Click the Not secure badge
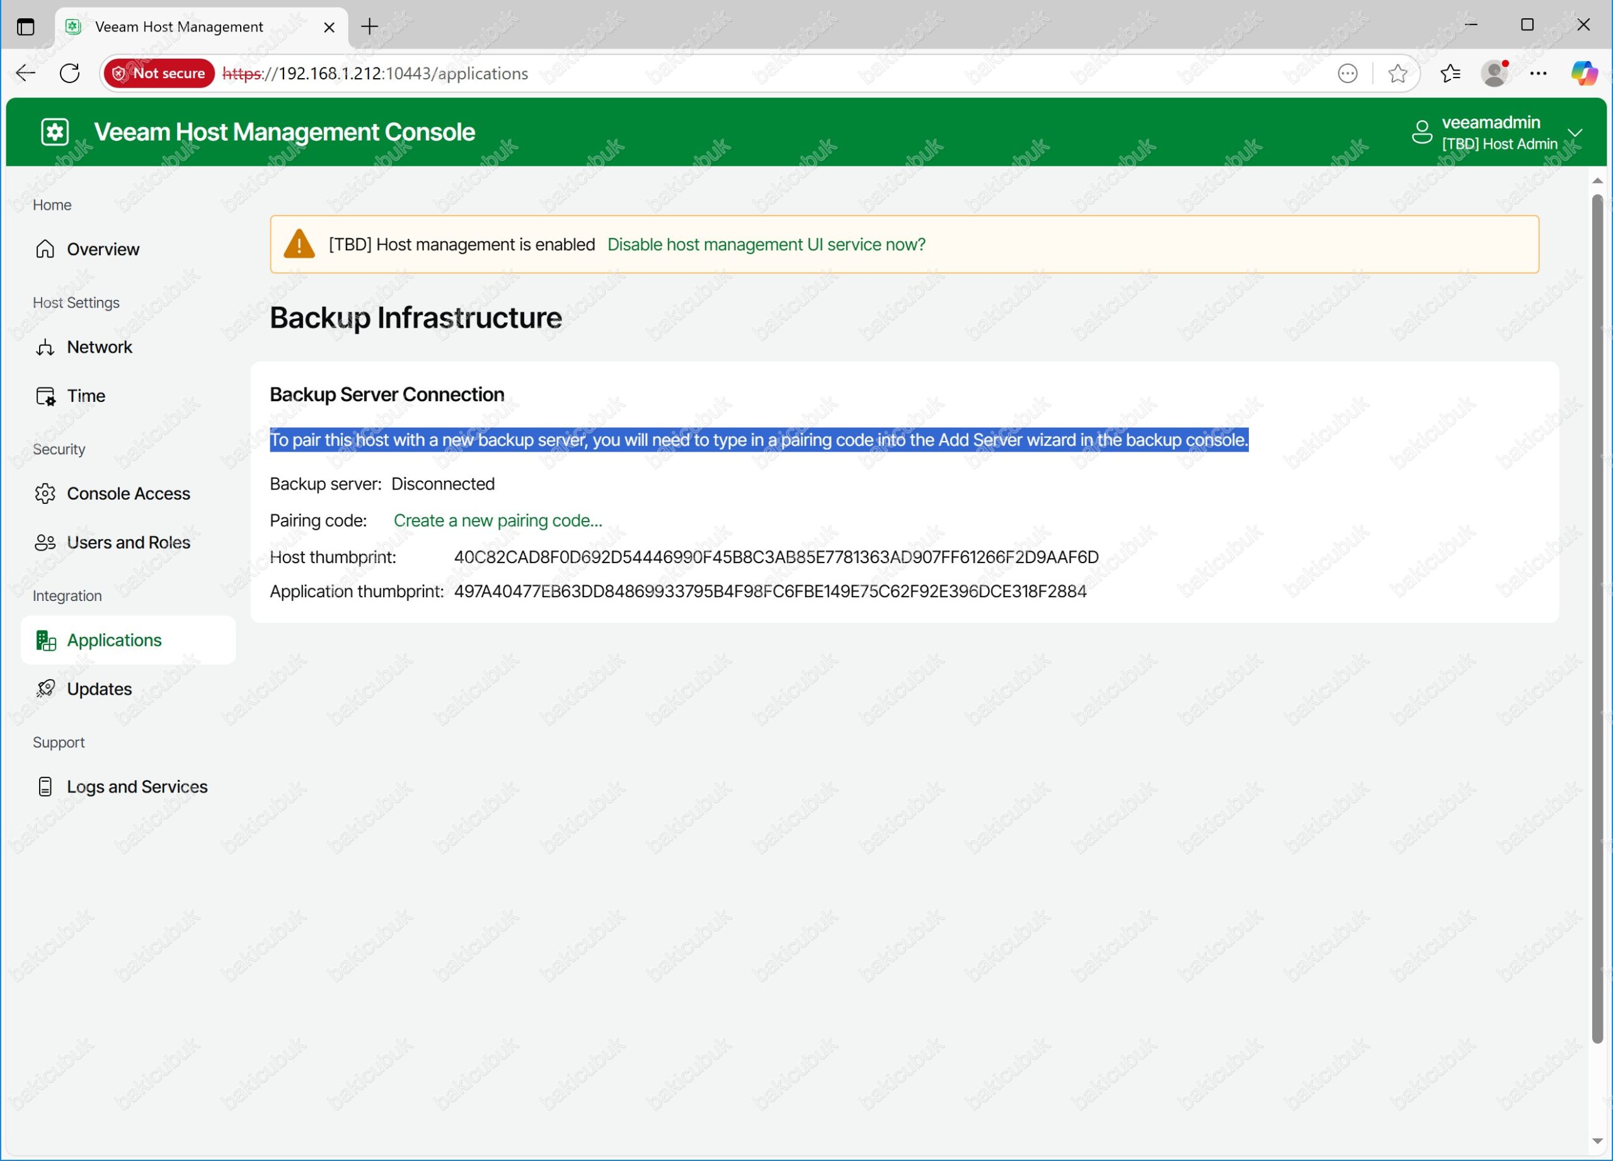Screen dimensions: 1613x1161 159,73
